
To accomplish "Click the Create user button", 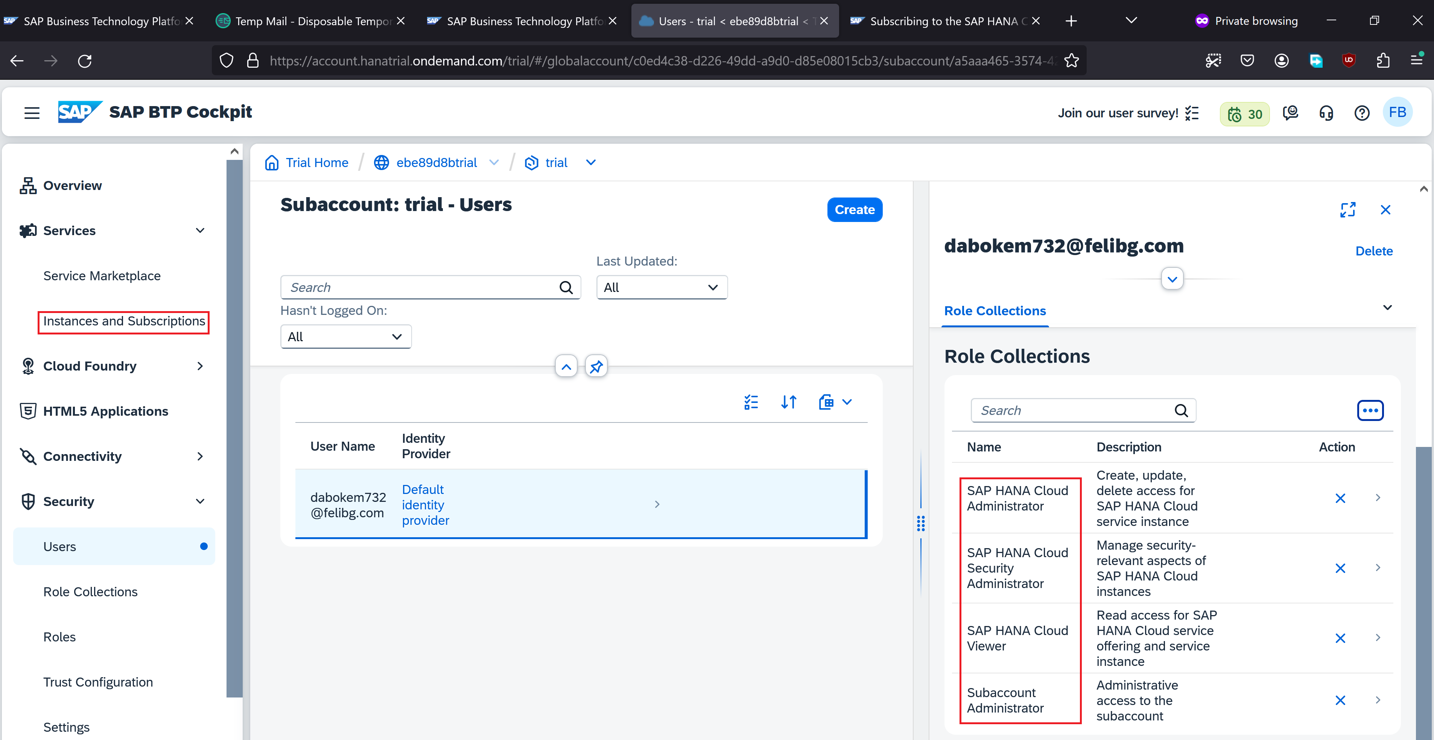I will click(x=854, y=210).
